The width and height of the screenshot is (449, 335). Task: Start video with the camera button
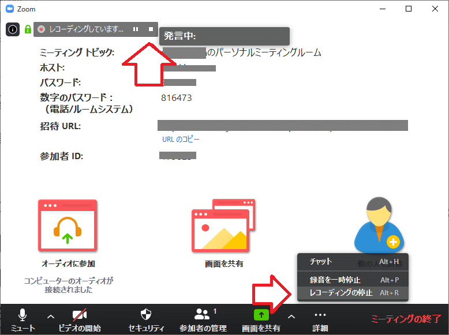tap(80, 320)
